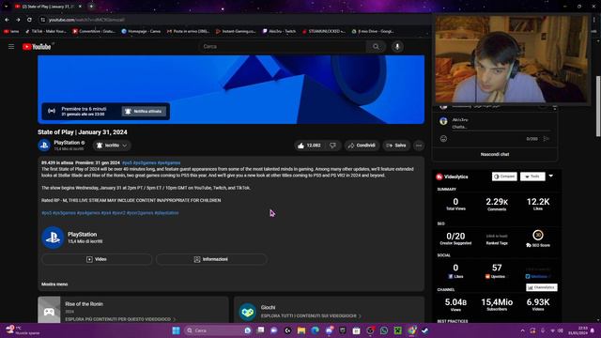Open the Posta in arrivo Gmail bookmark
The height and width of the screenshot is (338, 601).
(x=188, y=31)
